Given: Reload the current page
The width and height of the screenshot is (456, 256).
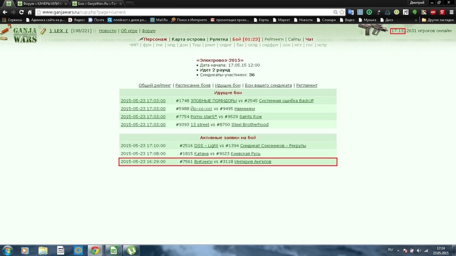Looking at the screenshot, I should tap(21, 12).
